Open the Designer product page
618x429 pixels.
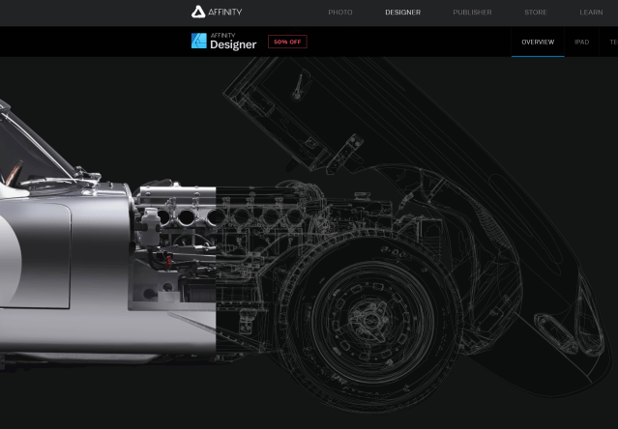pyautogui.click(x=402, y=13)
